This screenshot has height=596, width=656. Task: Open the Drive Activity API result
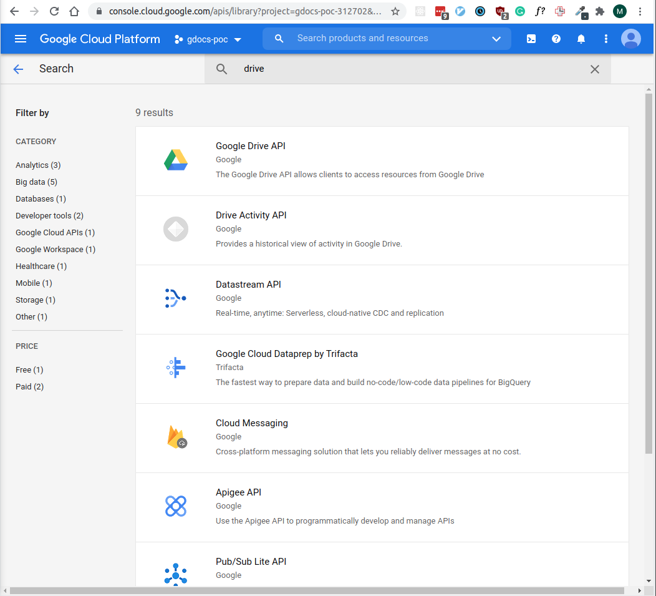coord(251,215)
